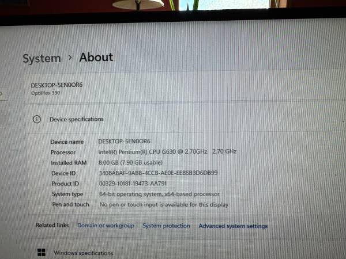Select the Product ID value 00329-10181-19473-AA791
This screenshot has width=346, height=259.
click(x=133, y=184)
